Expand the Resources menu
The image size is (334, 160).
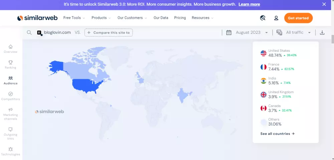click(202, 18)
